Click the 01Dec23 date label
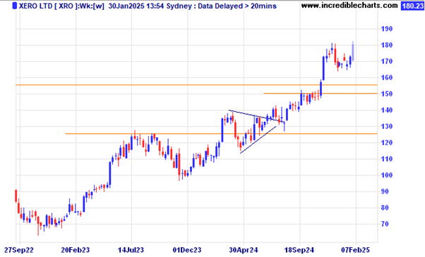The image size is (425, 257). coord(187,250)
